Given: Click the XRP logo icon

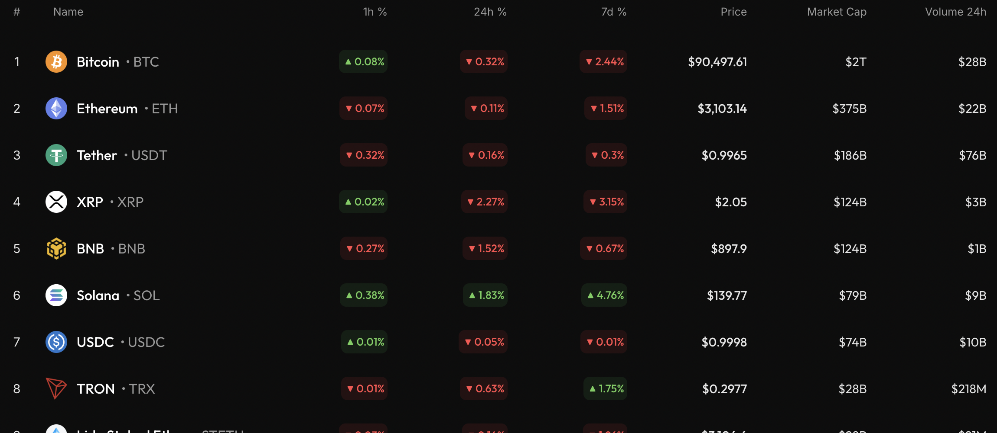Looking at the screenshot, I should point(56,202).
